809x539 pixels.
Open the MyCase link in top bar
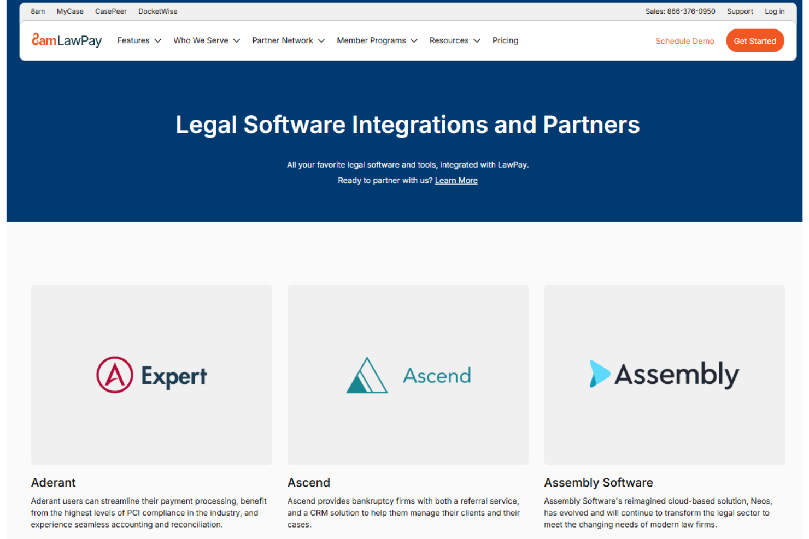70,11
